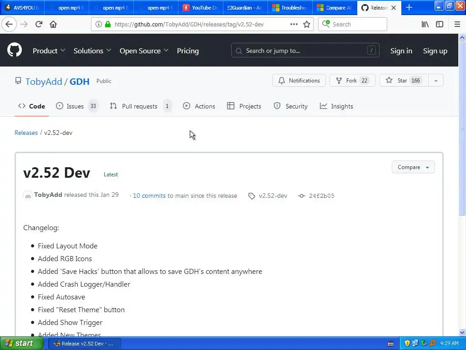Reload the page with the refresh icon
Screen dimensions: 466x350
point(39,24)
